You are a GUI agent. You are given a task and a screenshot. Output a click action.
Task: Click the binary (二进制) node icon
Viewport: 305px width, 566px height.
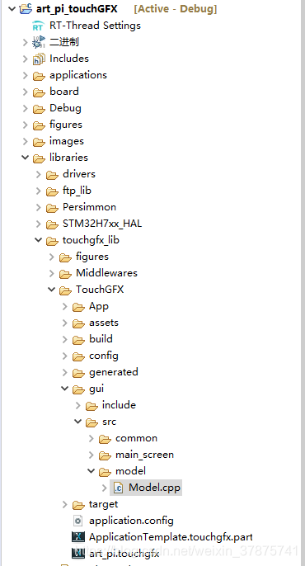[39, 42]
